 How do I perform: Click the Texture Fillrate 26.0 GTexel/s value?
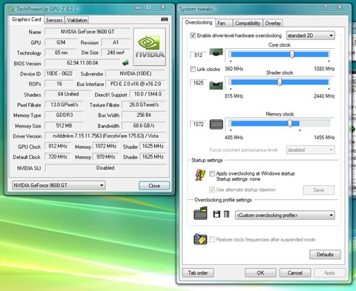144,104
